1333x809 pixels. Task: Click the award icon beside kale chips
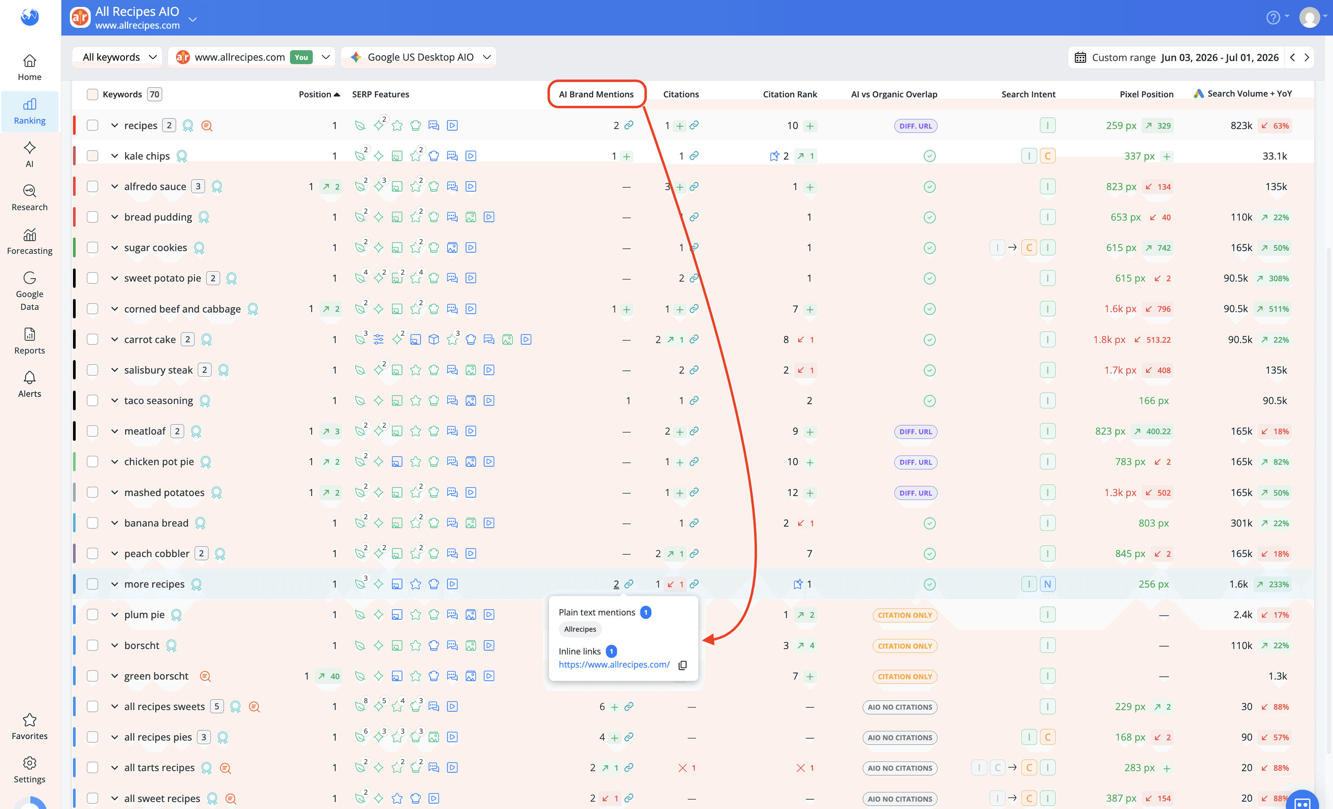182,156
